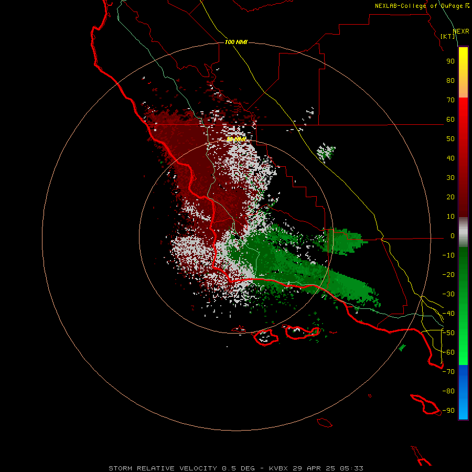Click the positive 90 scale value
This screenshot has height=472, width=472.
click(x=450, y=61)
